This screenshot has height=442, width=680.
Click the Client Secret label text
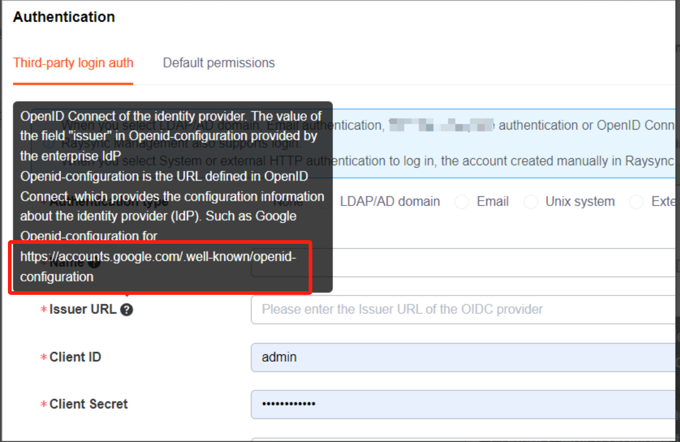click(x=89, y=404)
